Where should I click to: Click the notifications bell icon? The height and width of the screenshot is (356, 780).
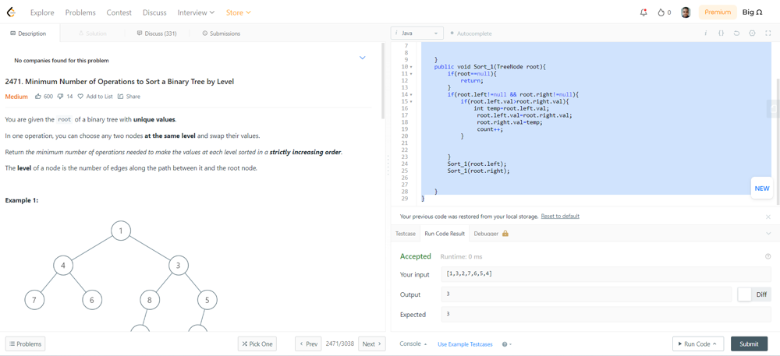point(643,12)
